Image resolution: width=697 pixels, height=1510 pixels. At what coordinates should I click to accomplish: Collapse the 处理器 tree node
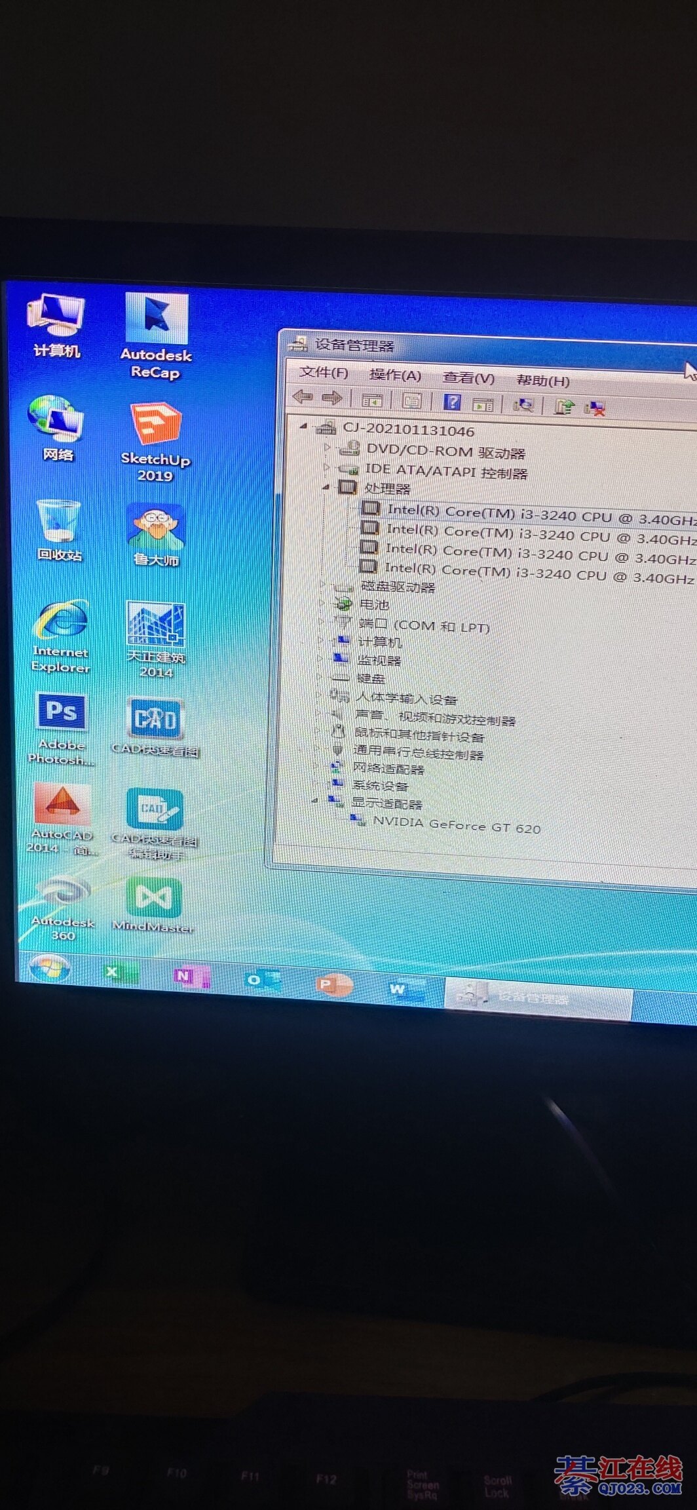[x=326, y=487]
